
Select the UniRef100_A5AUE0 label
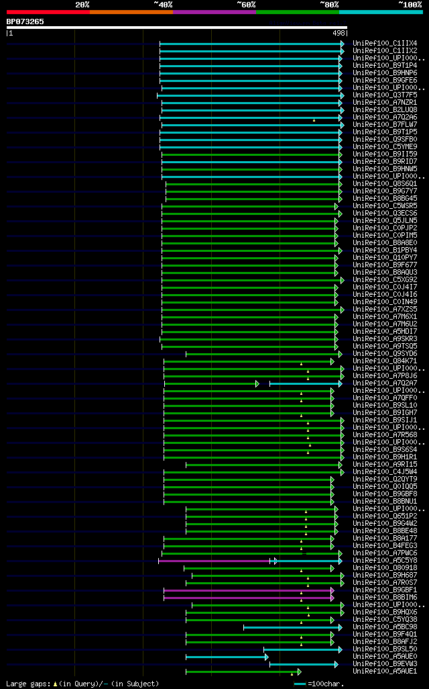(x=385, y=657)
